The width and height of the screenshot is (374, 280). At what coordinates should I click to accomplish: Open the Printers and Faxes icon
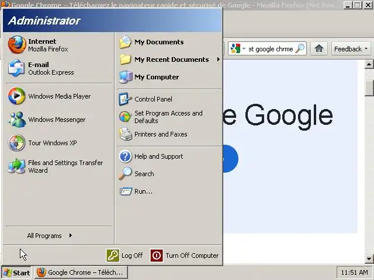(x=126, y=134)
